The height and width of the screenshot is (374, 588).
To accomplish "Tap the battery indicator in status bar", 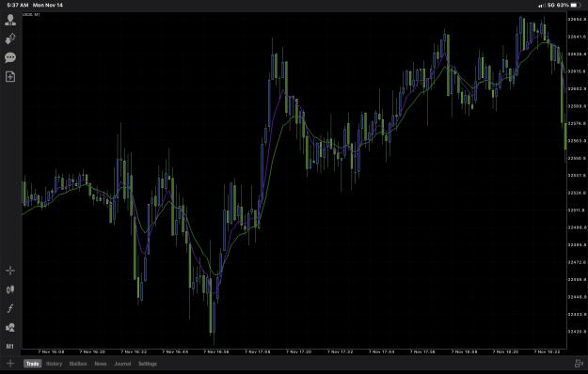I will tap(575, 6).
